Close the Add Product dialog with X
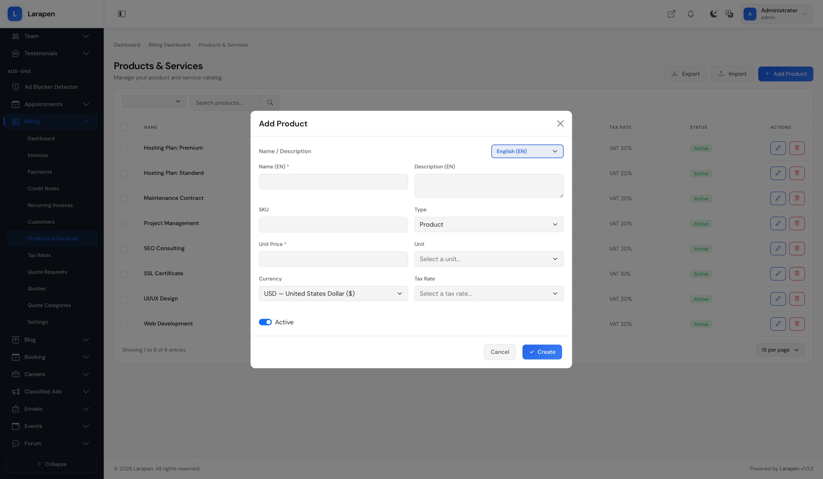The width and height of the screenshot is (823, 479). pyautogui.click(x=560, y=124)
